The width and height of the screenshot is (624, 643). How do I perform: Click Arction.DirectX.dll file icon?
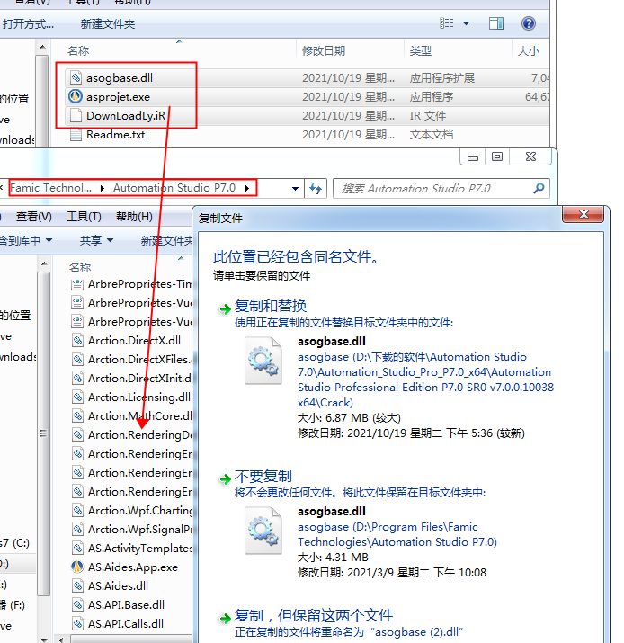click(x=77, y=340)
